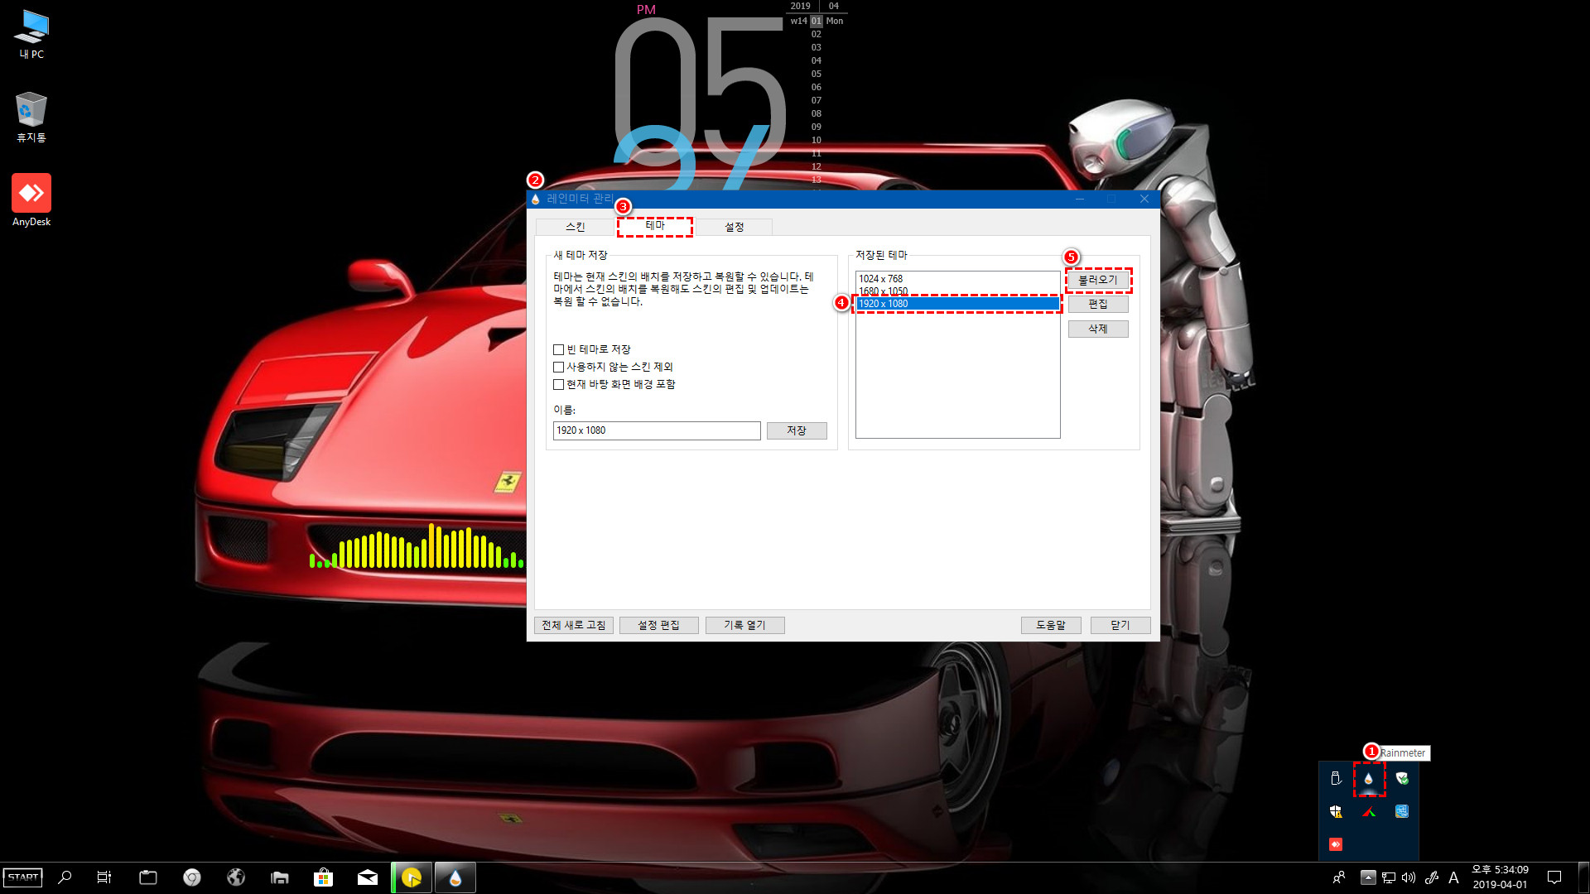Select the 휴지통 recycle bin icon
The image size is (1590, 894).
click(x=31, y=118)
